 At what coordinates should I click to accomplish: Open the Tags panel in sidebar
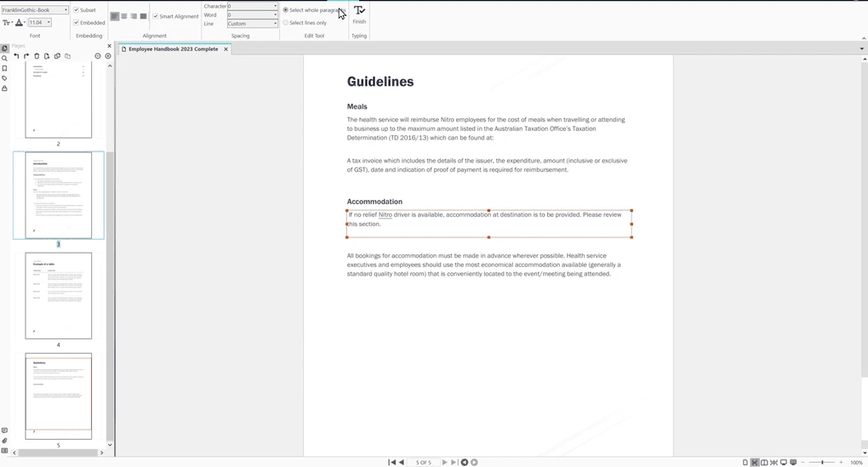[x=4, y=78]
